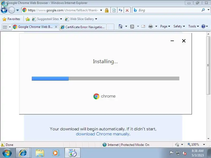Expand the tab list dropdown arrow

point(10,27)
